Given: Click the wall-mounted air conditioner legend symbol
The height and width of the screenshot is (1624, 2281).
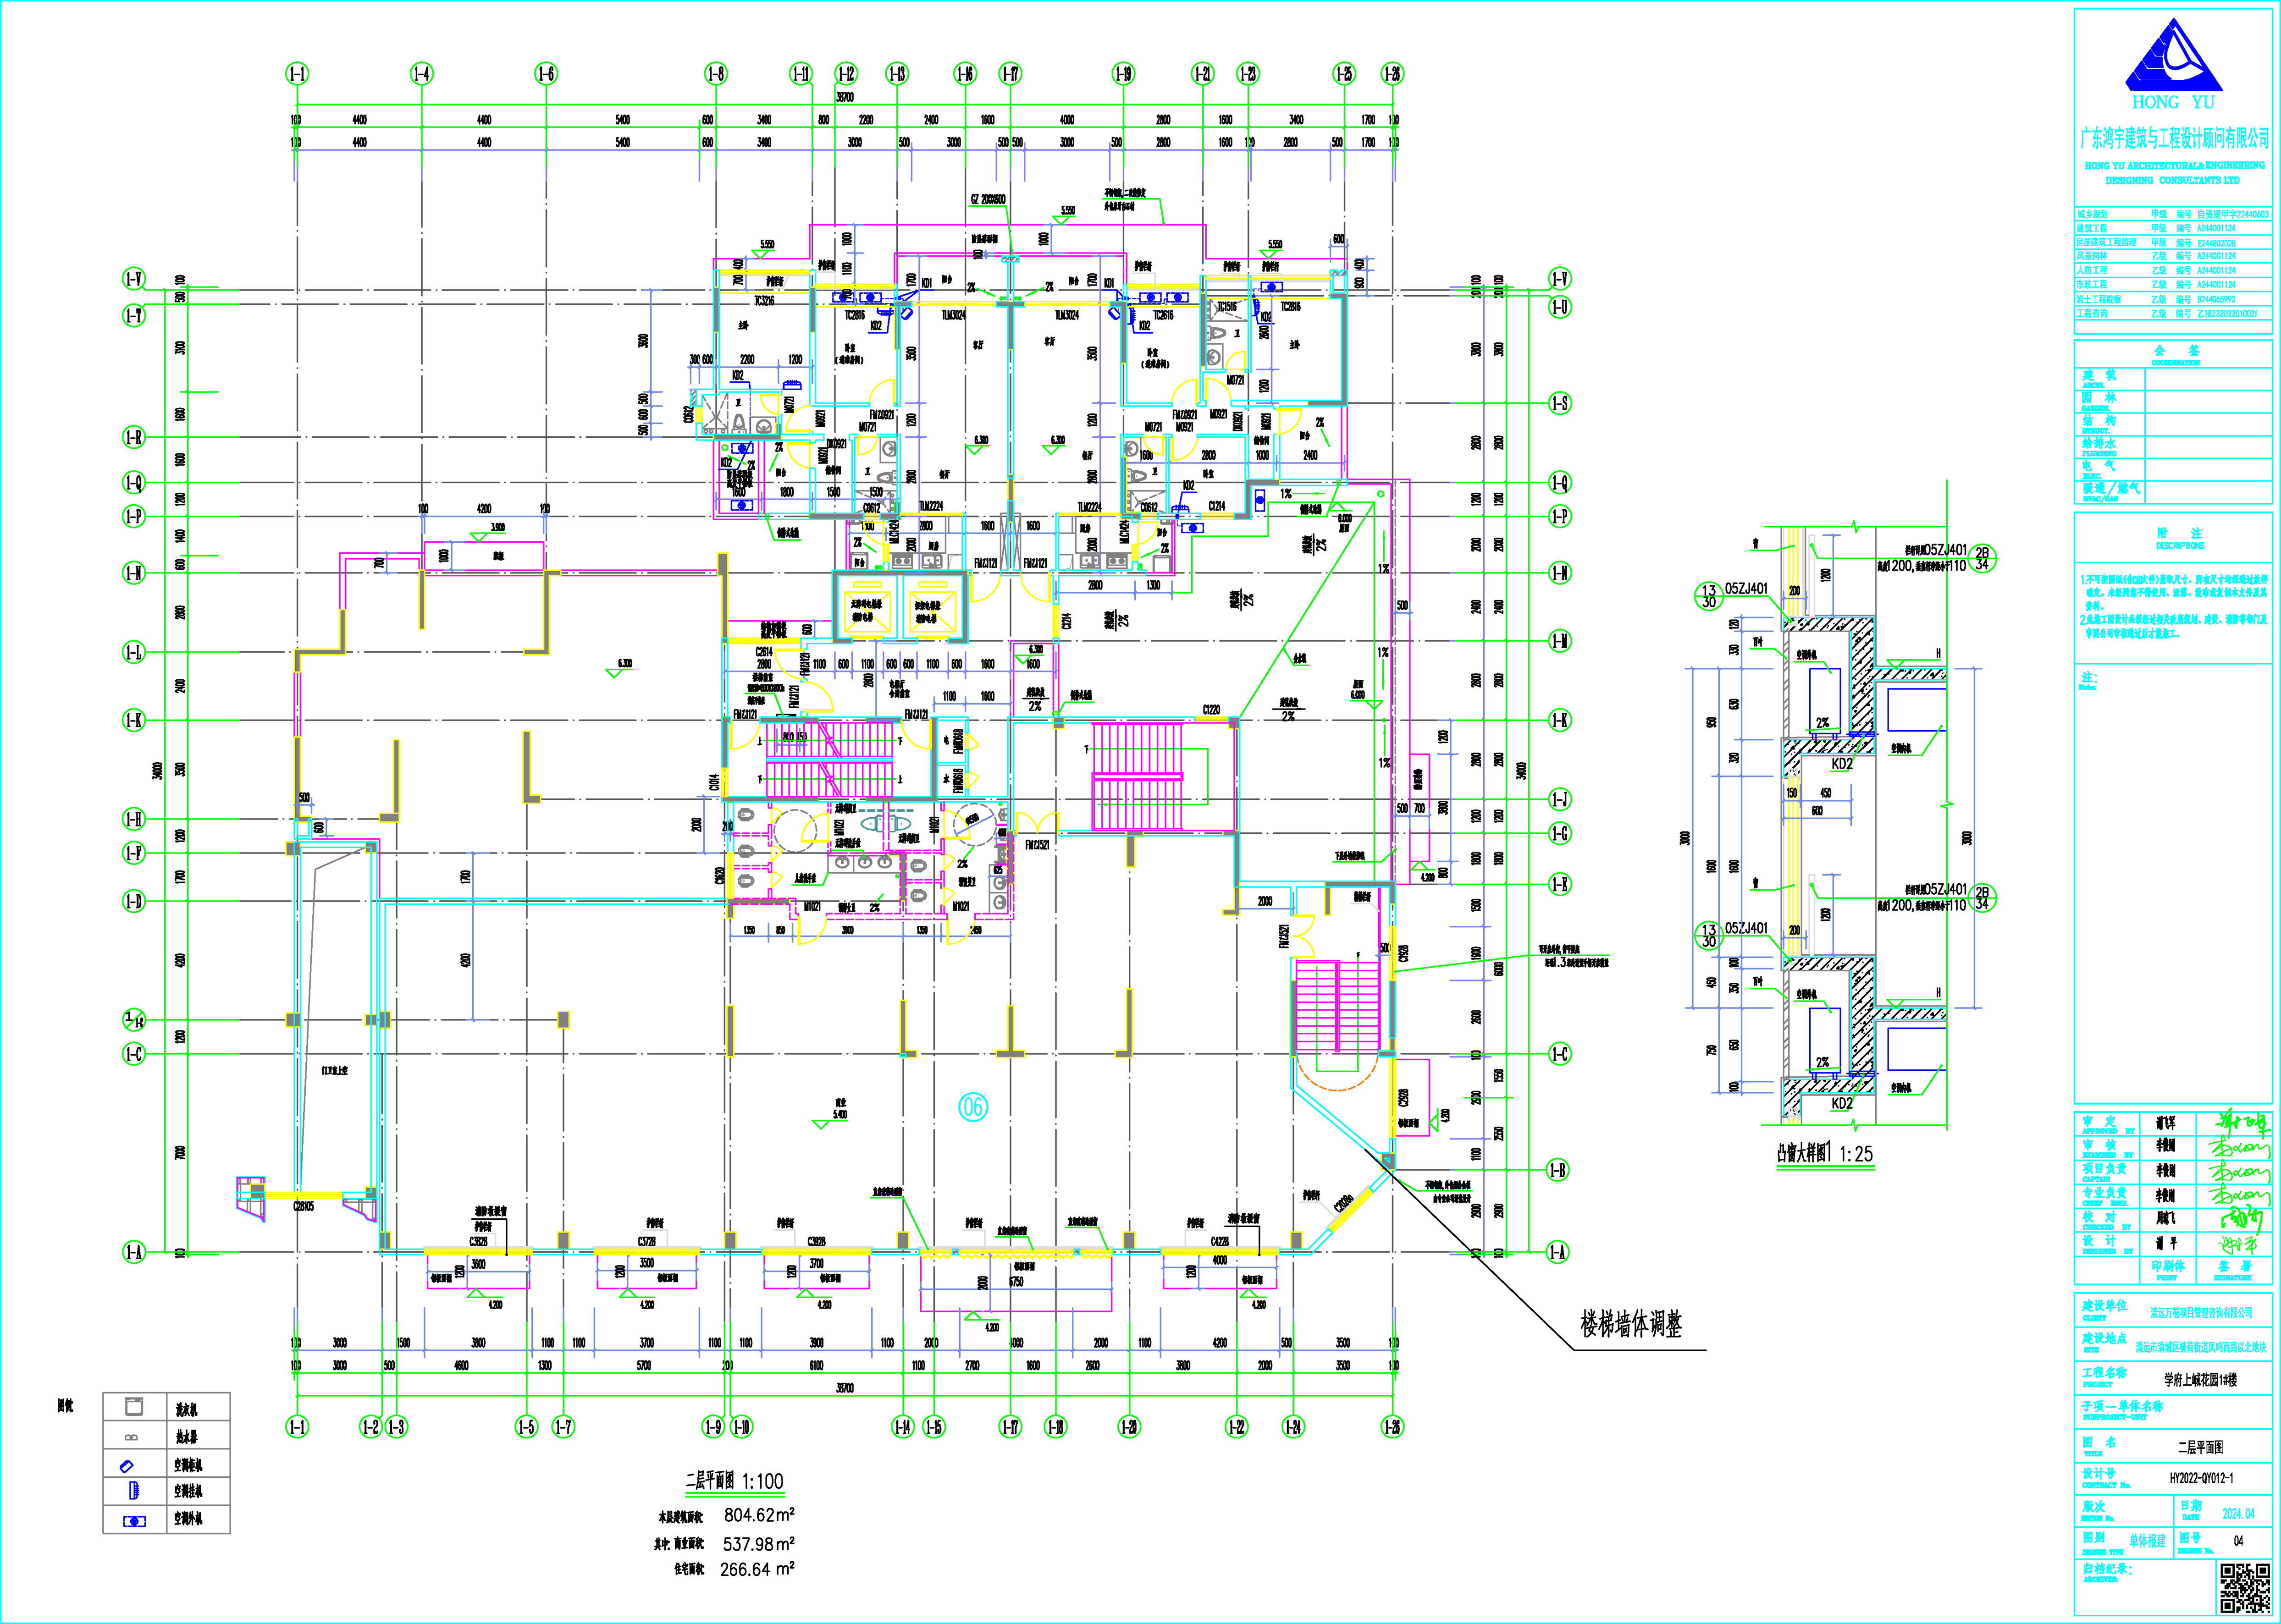Looking at the screenshot, I should pos(134,1491).
